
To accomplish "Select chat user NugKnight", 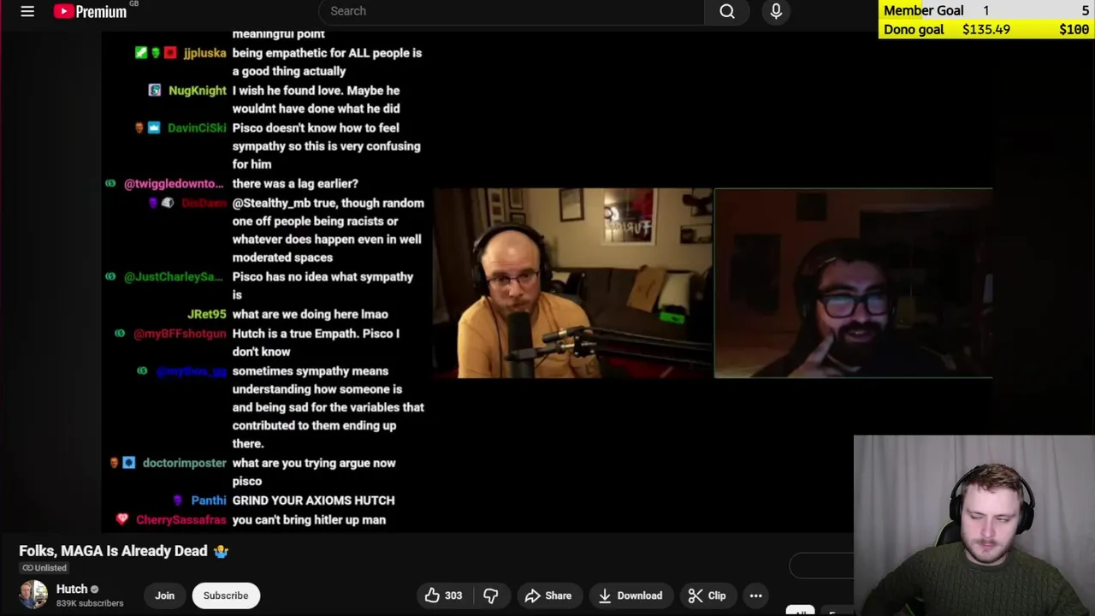I will [198, 91].
